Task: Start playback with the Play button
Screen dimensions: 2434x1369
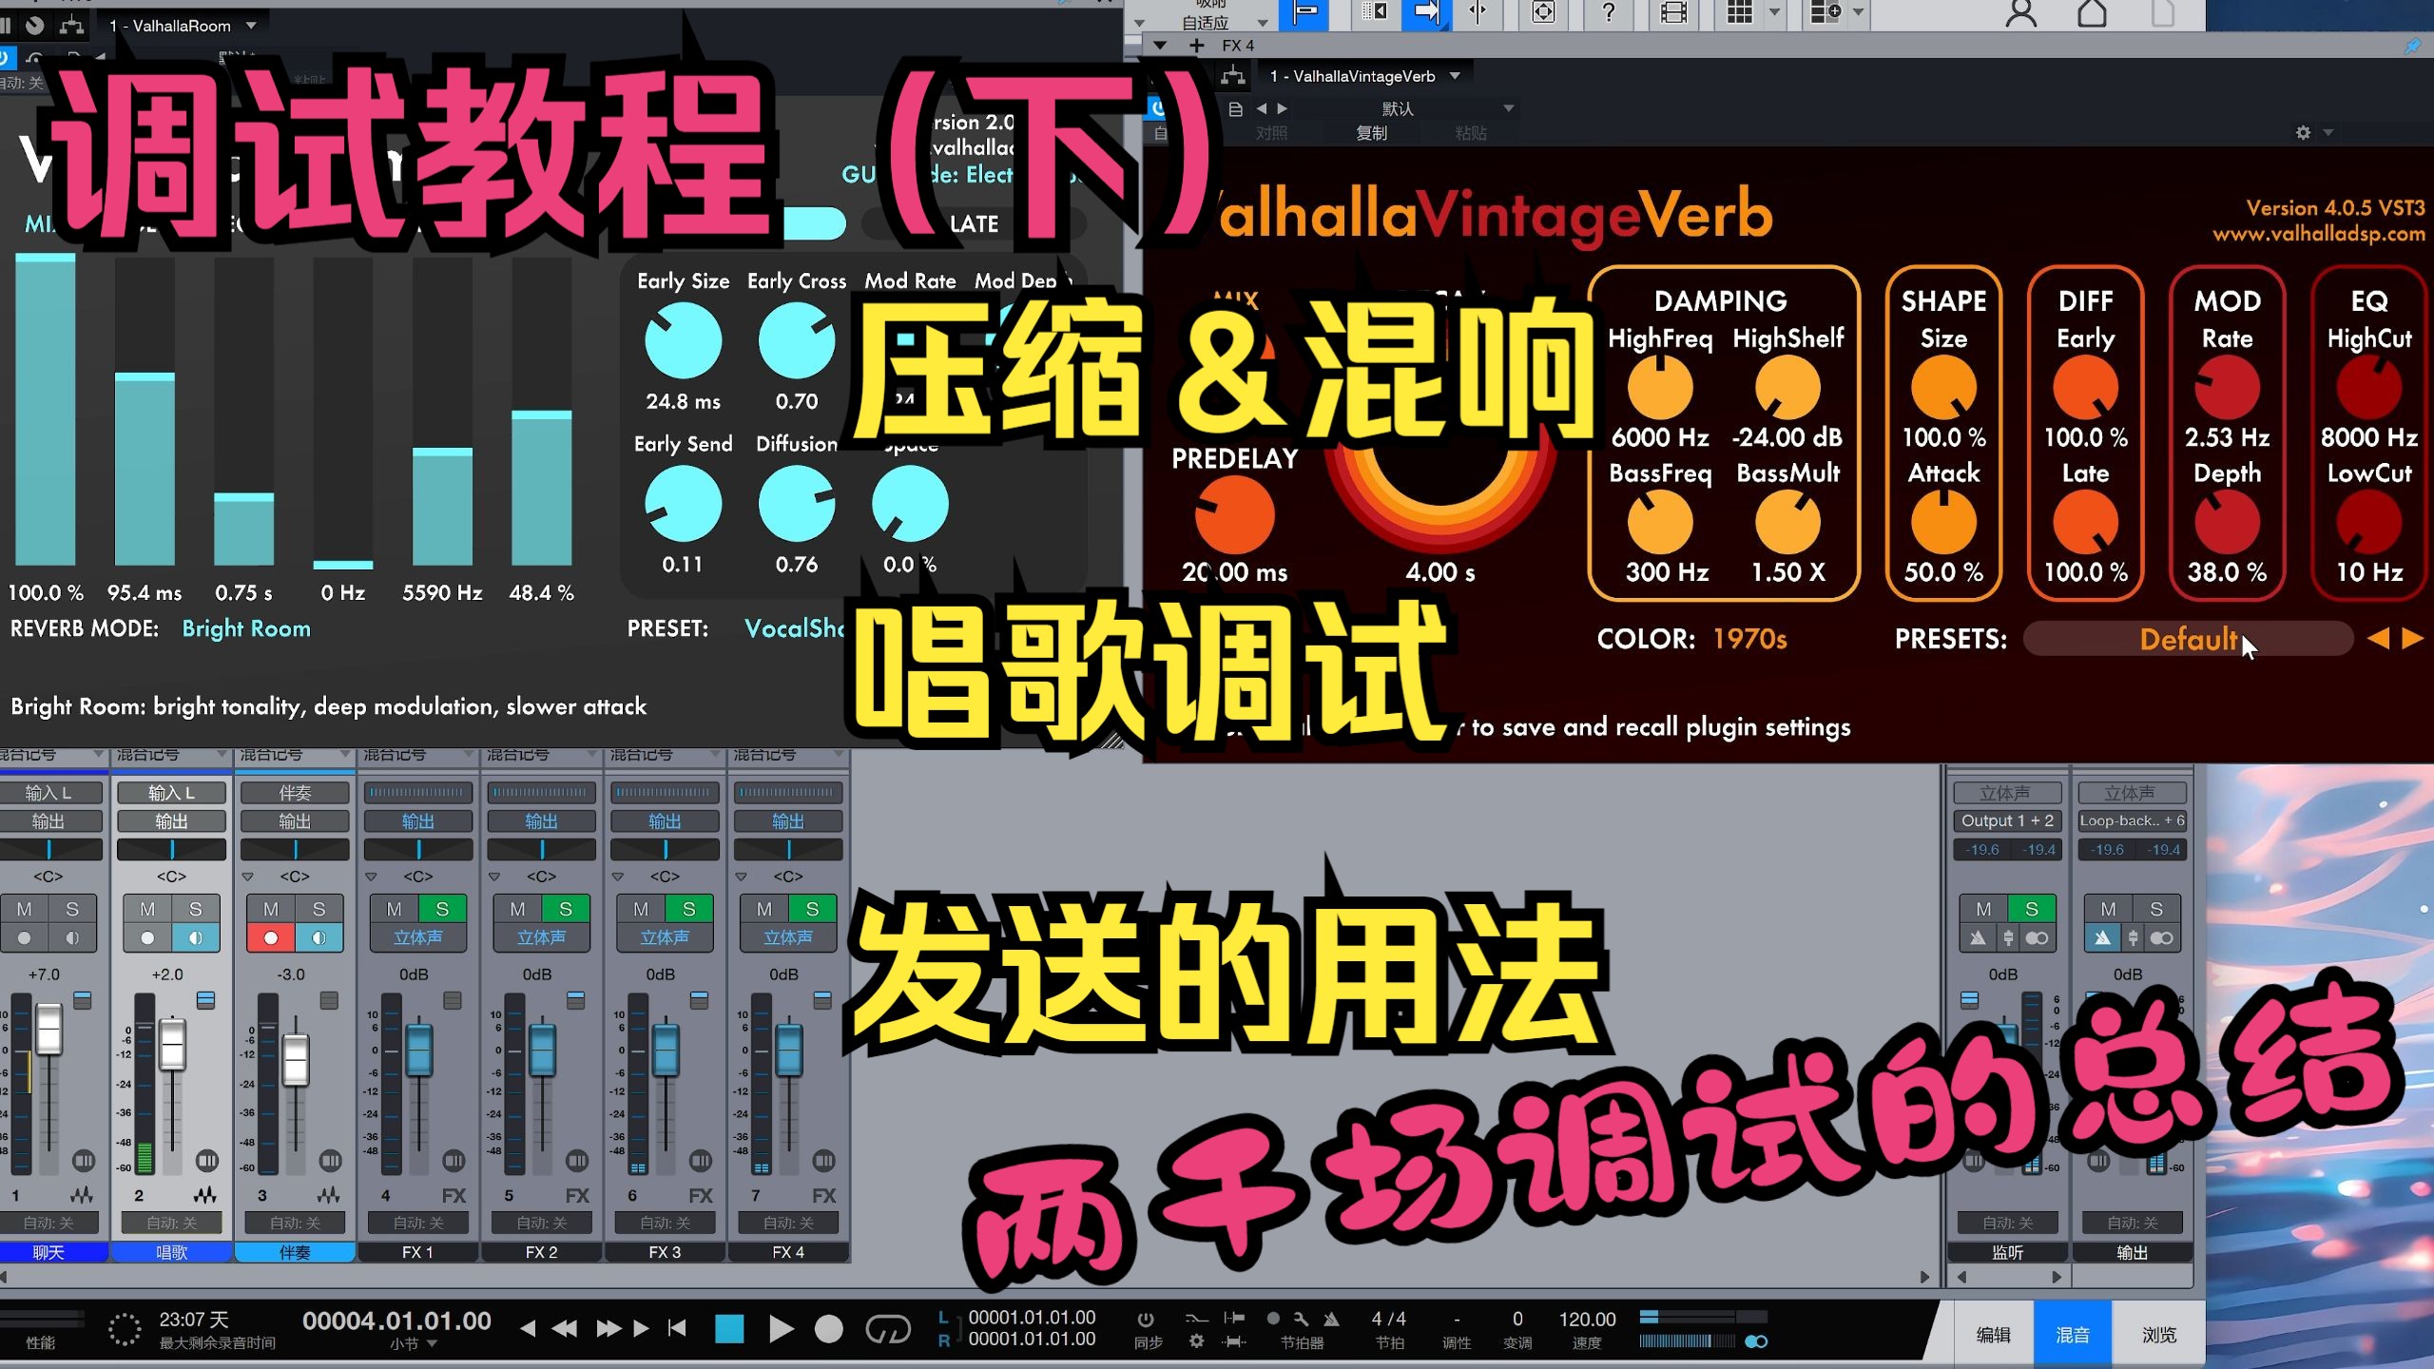Action: click(781, 1328)
